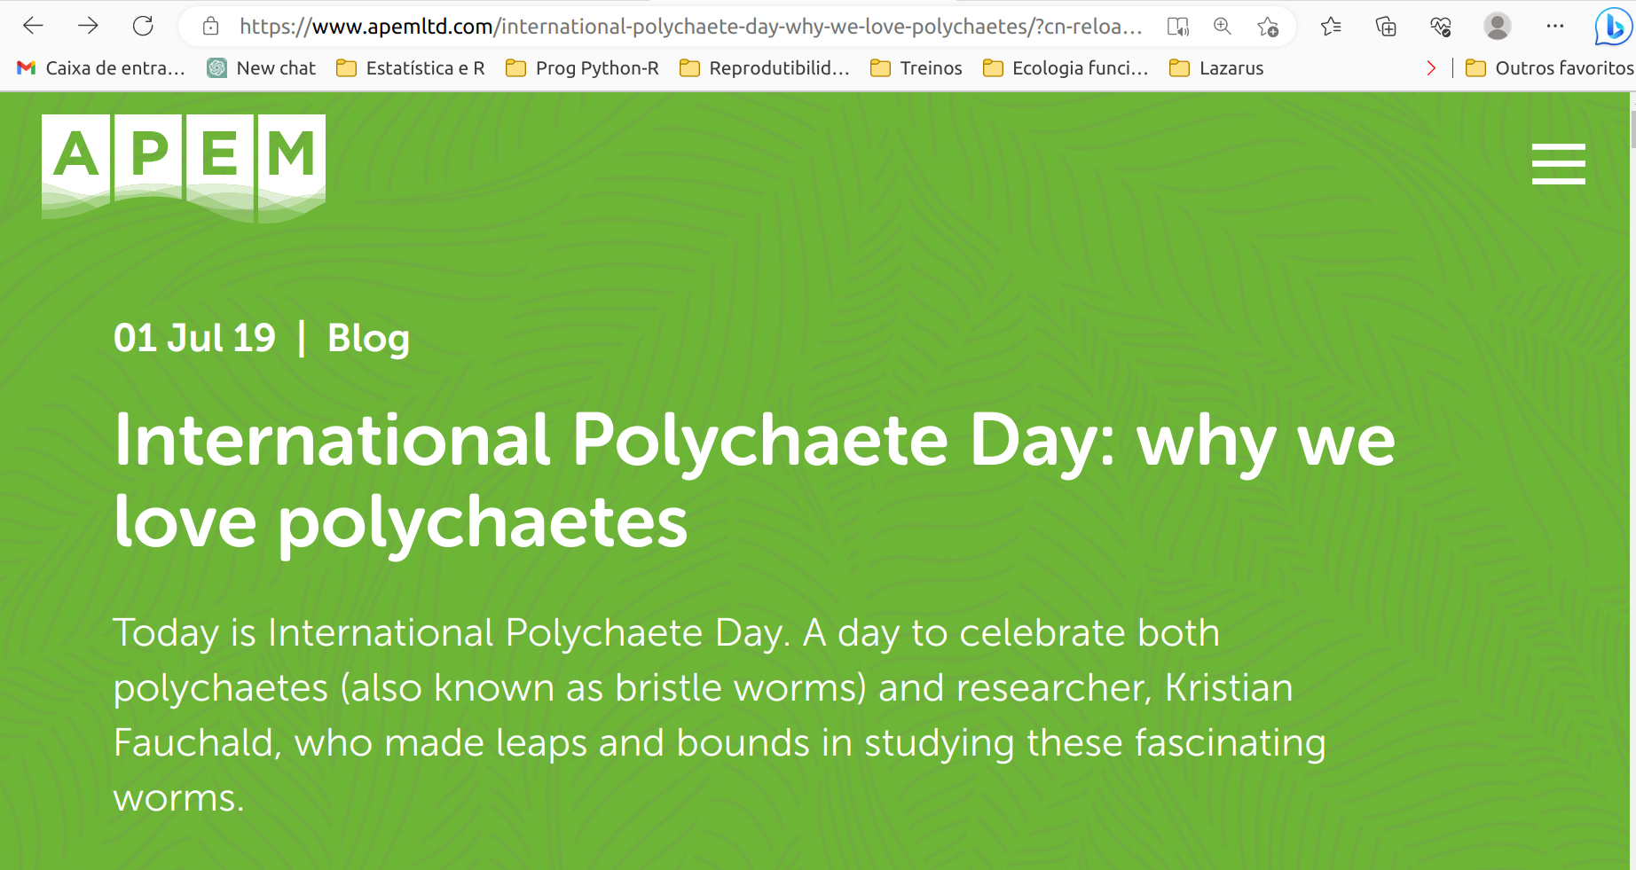Open the Caixa de entrada Gmail bookmark

coord(101,68)
